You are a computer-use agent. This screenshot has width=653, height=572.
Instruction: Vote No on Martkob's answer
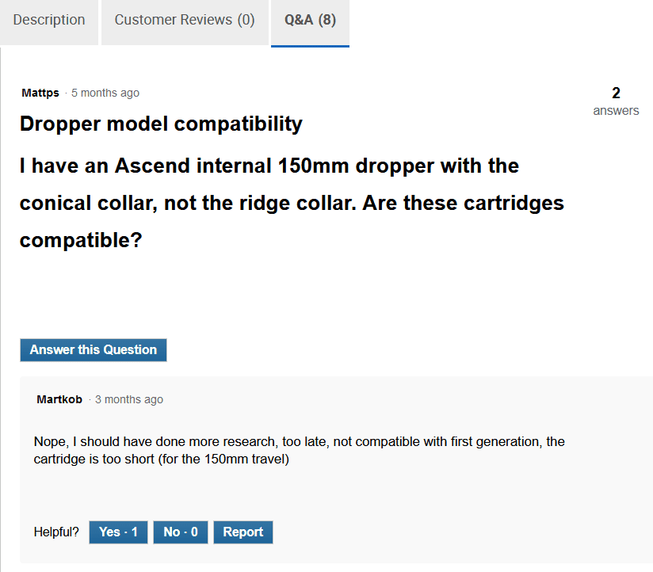[181, 532]
